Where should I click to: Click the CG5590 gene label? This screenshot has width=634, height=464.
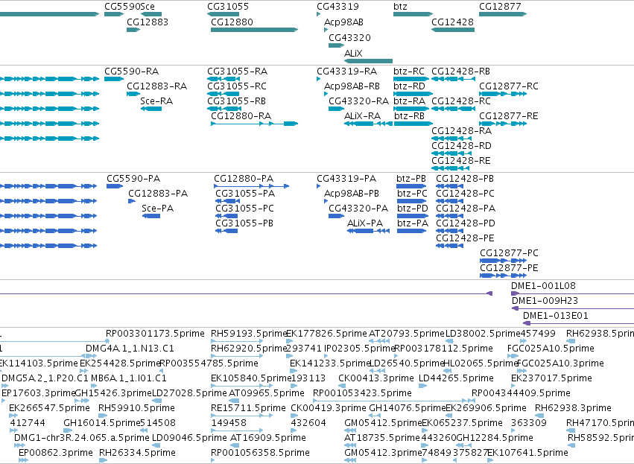pyautogui.click(x=122, y=7)
